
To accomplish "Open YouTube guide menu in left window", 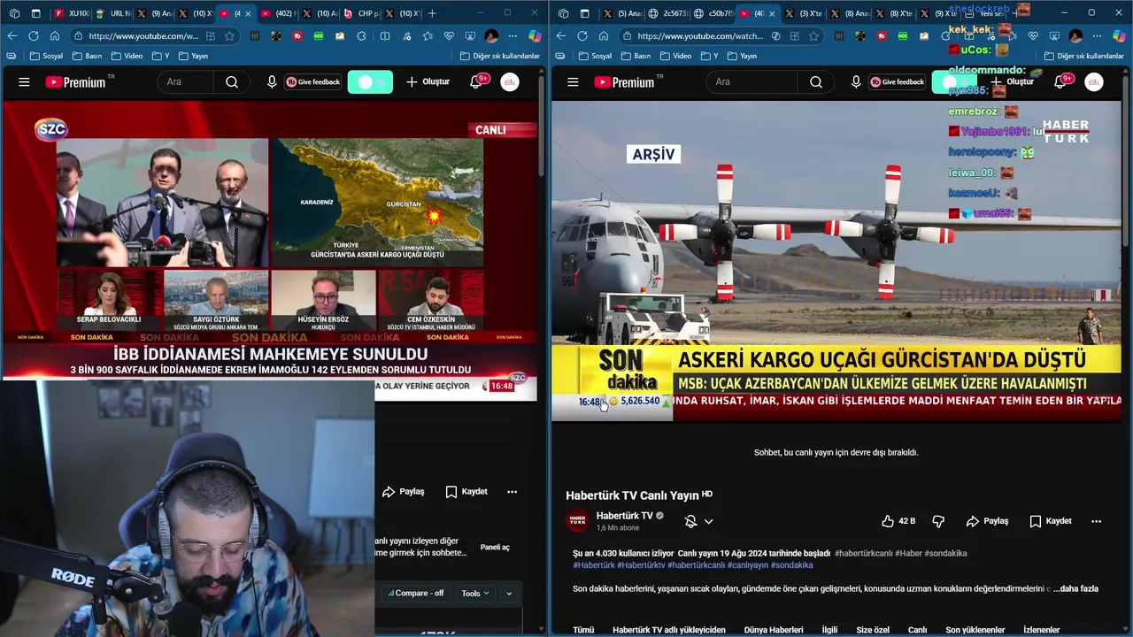I will point(24,82).
